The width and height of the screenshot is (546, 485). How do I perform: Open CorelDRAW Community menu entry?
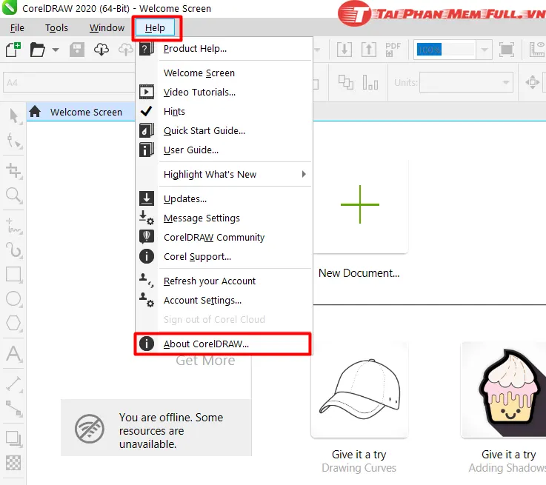point(224,237)
